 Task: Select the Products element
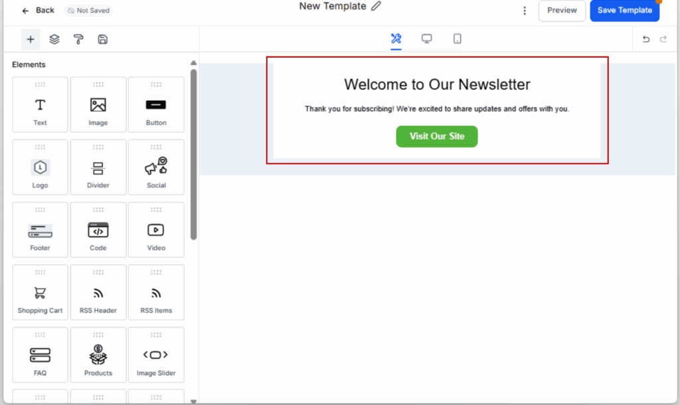pyautogui.click(x=98, y=355)
